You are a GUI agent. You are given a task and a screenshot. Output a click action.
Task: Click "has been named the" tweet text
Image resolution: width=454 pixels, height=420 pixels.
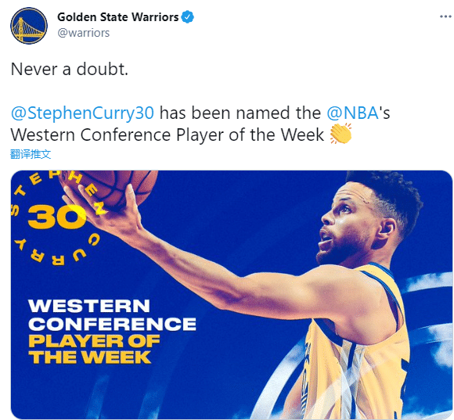pyautogui.click(x=240, y=113)
